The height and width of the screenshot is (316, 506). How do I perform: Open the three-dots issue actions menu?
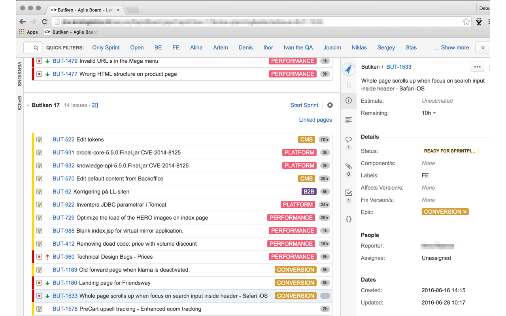tap(477, 67)
